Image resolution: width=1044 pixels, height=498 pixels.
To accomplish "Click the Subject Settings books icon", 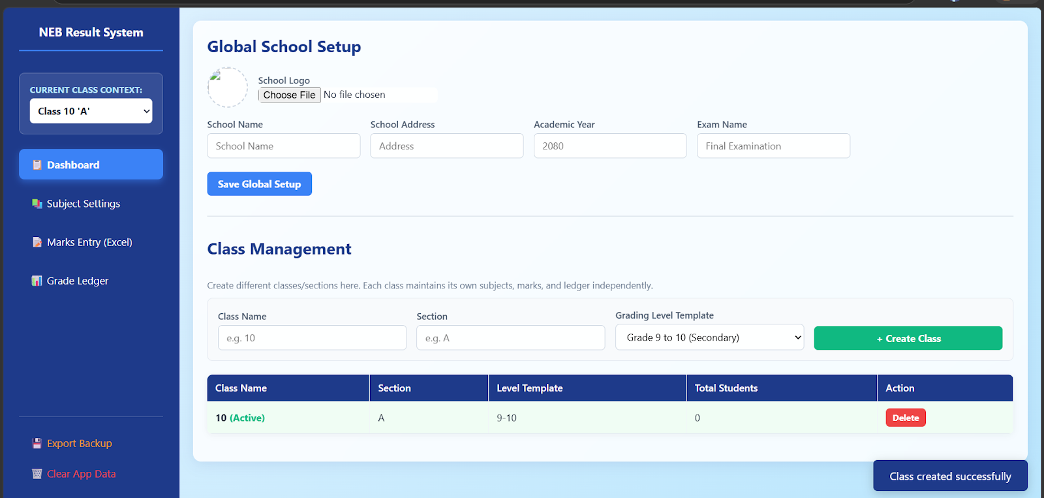I will pos(37,204).
